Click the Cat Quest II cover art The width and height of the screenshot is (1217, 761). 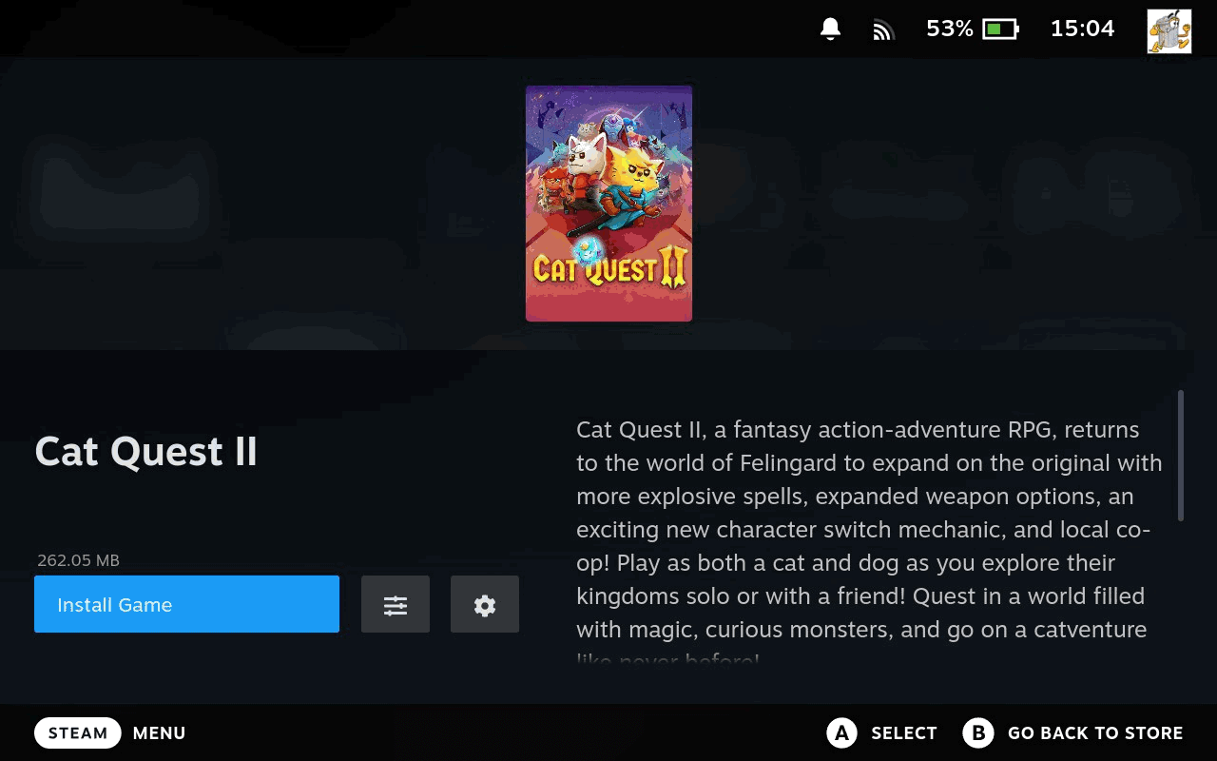[608, 204]
